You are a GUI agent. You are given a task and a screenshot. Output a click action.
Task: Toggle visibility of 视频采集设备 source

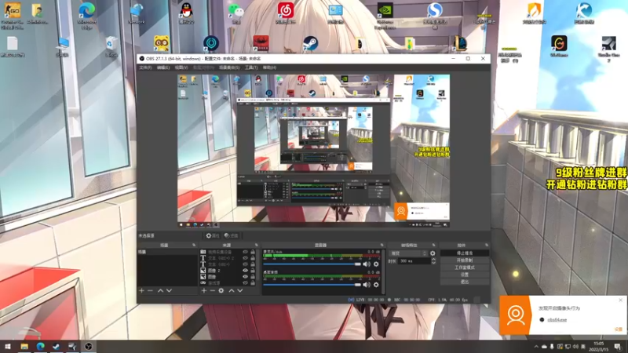(245, 252)
